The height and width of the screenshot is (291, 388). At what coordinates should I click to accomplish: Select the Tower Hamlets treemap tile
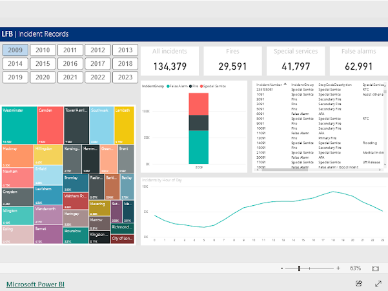(76, 125)
